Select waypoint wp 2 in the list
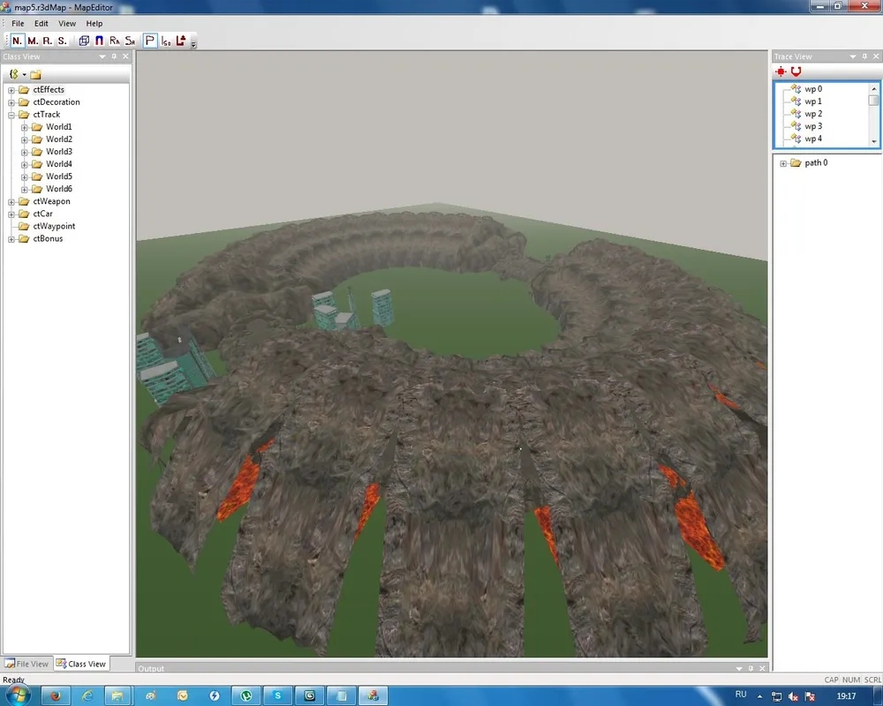Viewport: 883px width, 706px height. (x=812, y=114)
